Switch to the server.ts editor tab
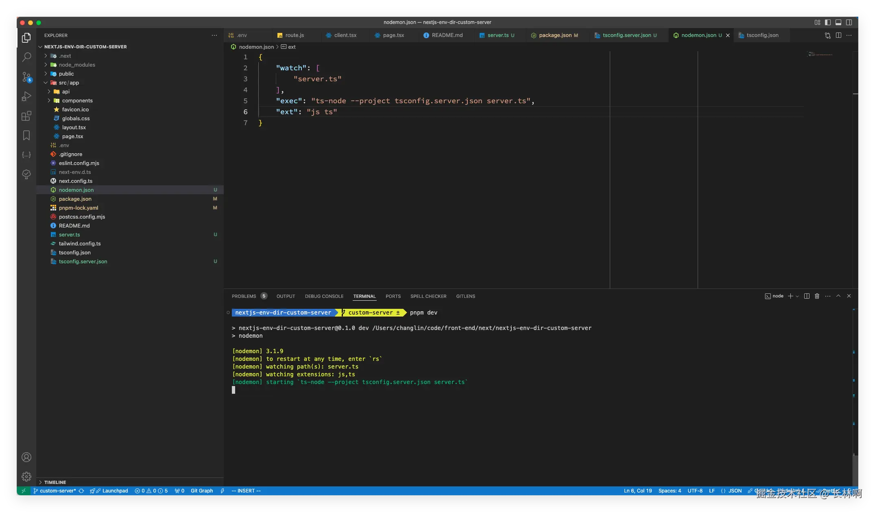The image size is (875, 512). tap(498, 35)
